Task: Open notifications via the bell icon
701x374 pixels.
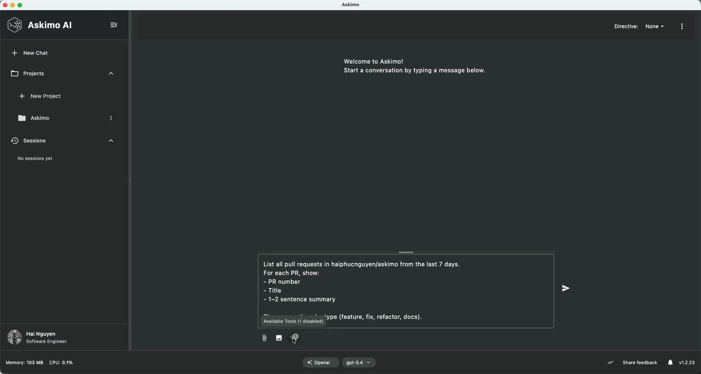Action: [670, 362]
